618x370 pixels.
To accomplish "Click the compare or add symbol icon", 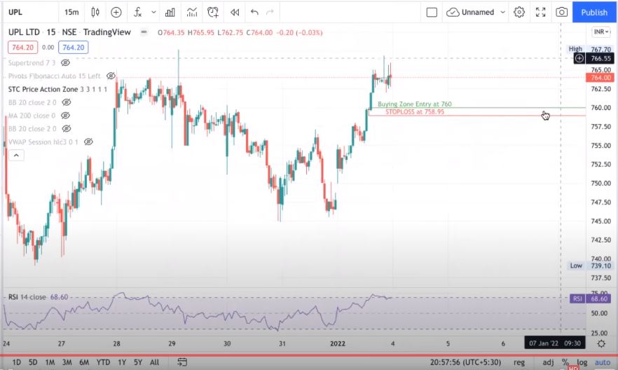I will [116, 12].
